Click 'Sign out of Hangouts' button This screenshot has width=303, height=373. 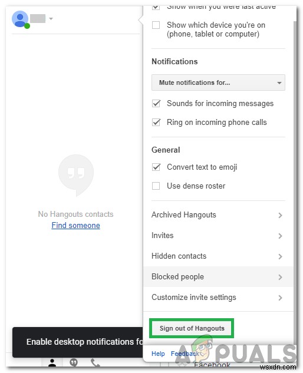(192, 329)
